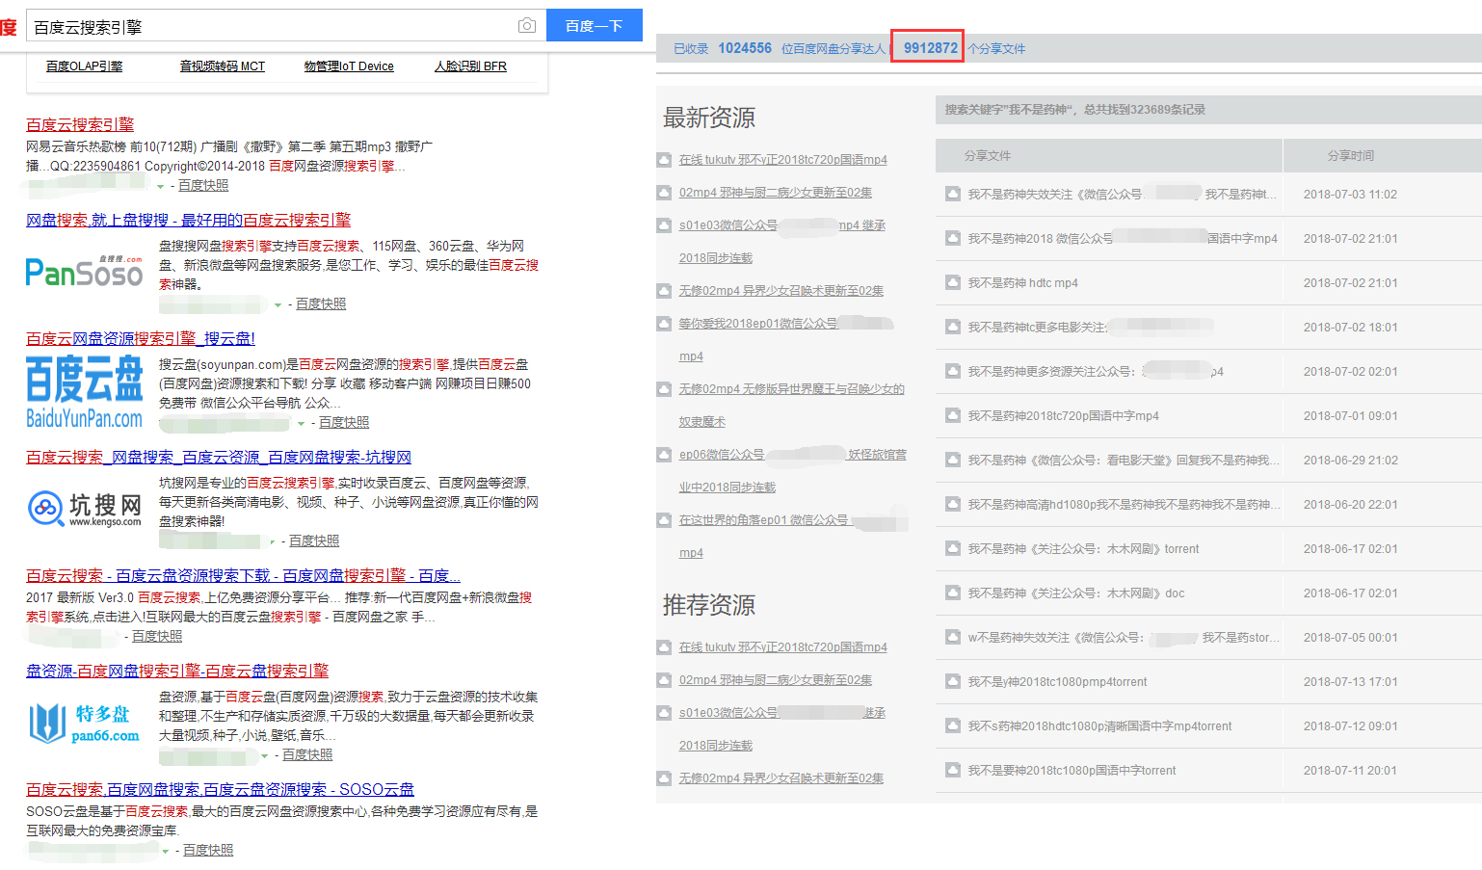Image resolution: width=1482 pixels, height=870 pixels.
Task: Expand dropdown arrow under 搜云盘 soyunpan result
Action: pos(302,423)
